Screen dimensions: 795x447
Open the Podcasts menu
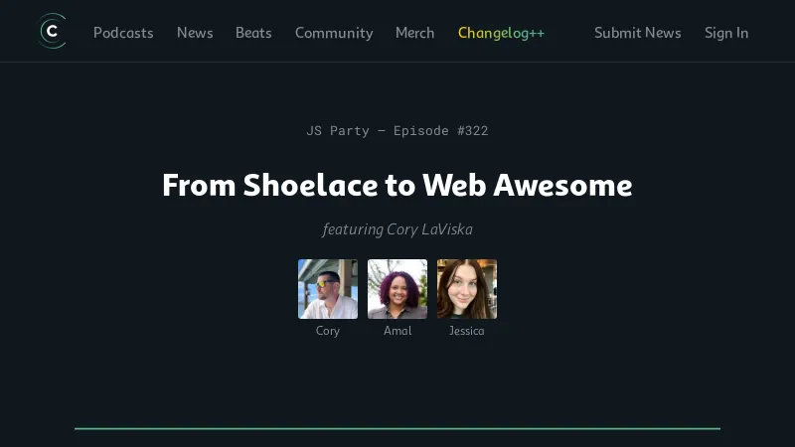(123, 33)
